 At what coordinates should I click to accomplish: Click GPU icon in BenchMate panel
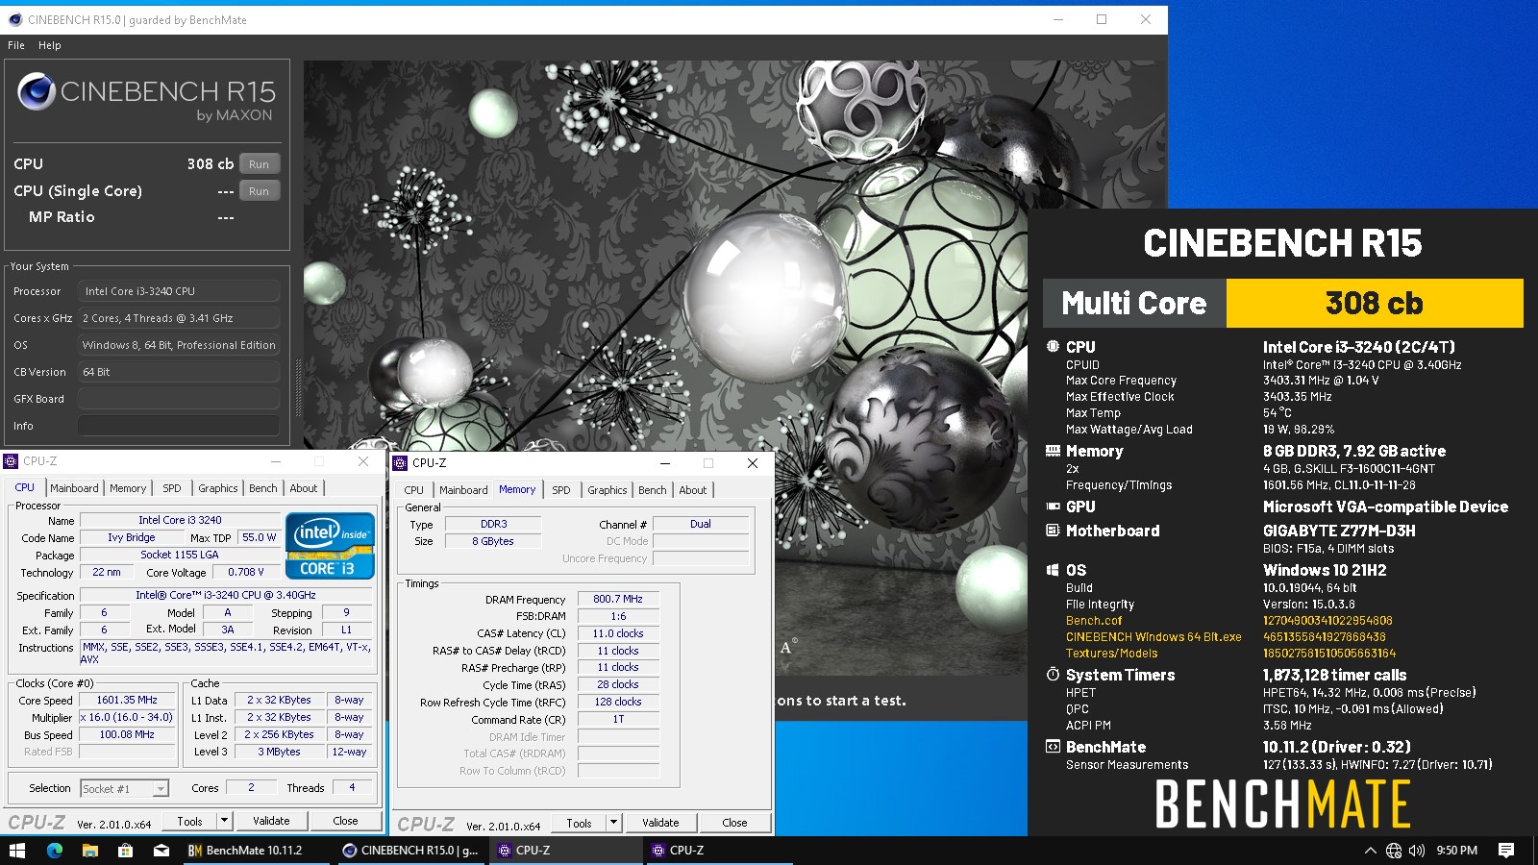tap(1053, 507)
